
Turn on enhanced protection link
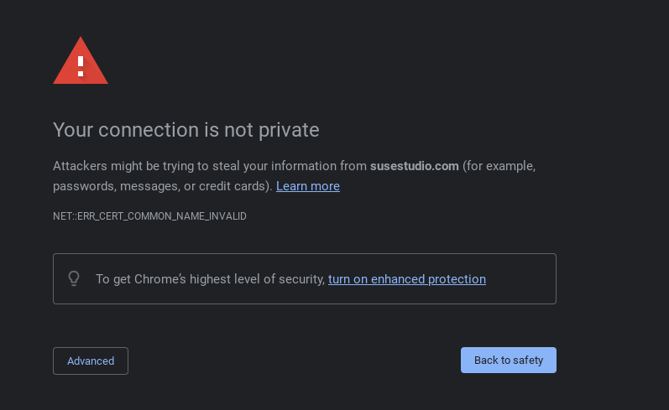pyautogui.click(x=406, y=279)
